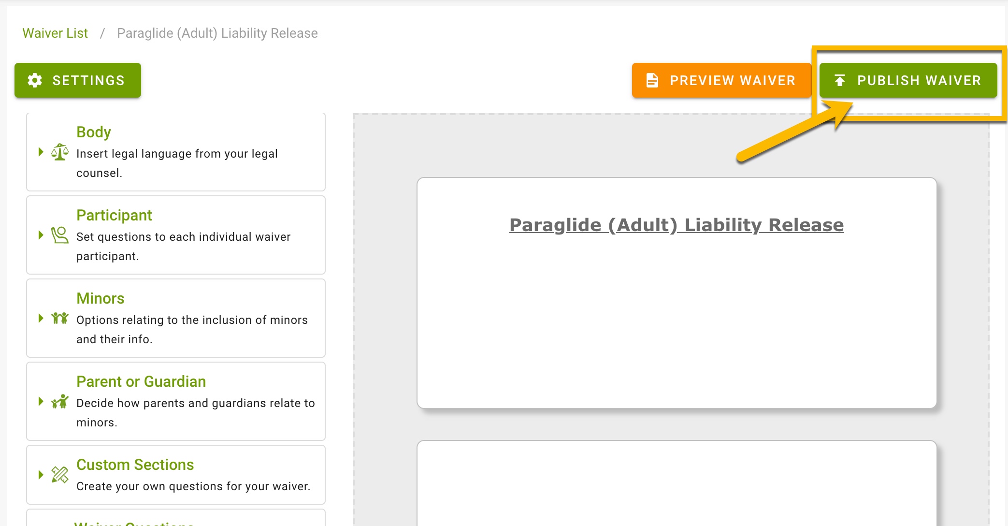
Task: Click the Preview Waiver document icon
Action: (652, 80)
